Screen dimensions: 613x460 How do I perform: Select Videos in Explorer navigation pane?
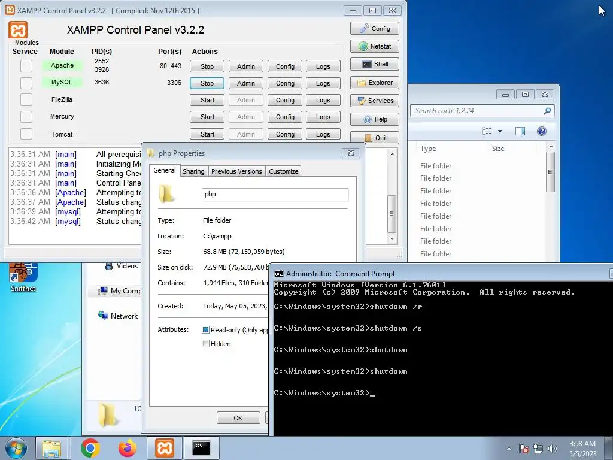pyautogui.click(x=121, y=266)
